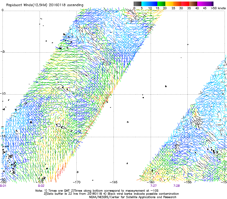Viewport: 227px width, 199px height.
Task: Click the orange 25-30 knots legend swatch
Action: pyautogui.click(x=177, y=4)
